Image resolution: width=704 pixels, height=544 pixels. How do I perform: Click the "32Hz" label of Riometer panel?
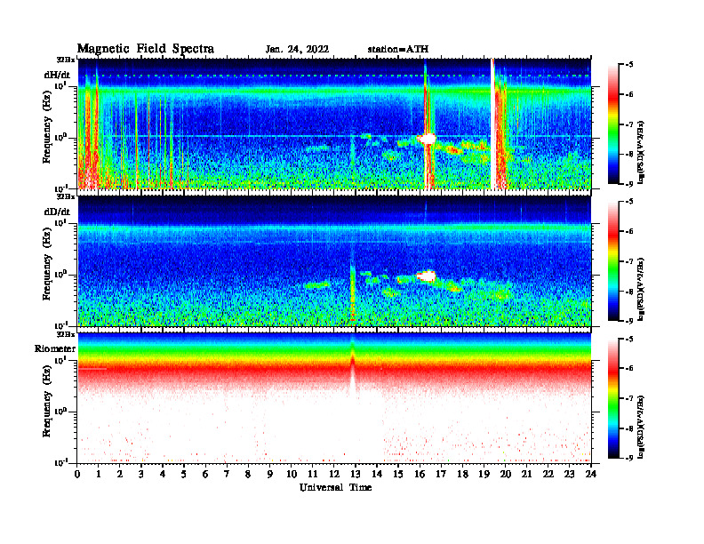click(66, 334)
